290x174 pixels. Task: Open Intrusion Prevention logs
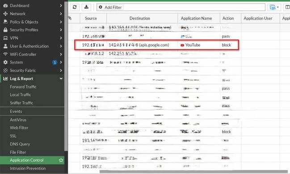[x=28, y=168]
